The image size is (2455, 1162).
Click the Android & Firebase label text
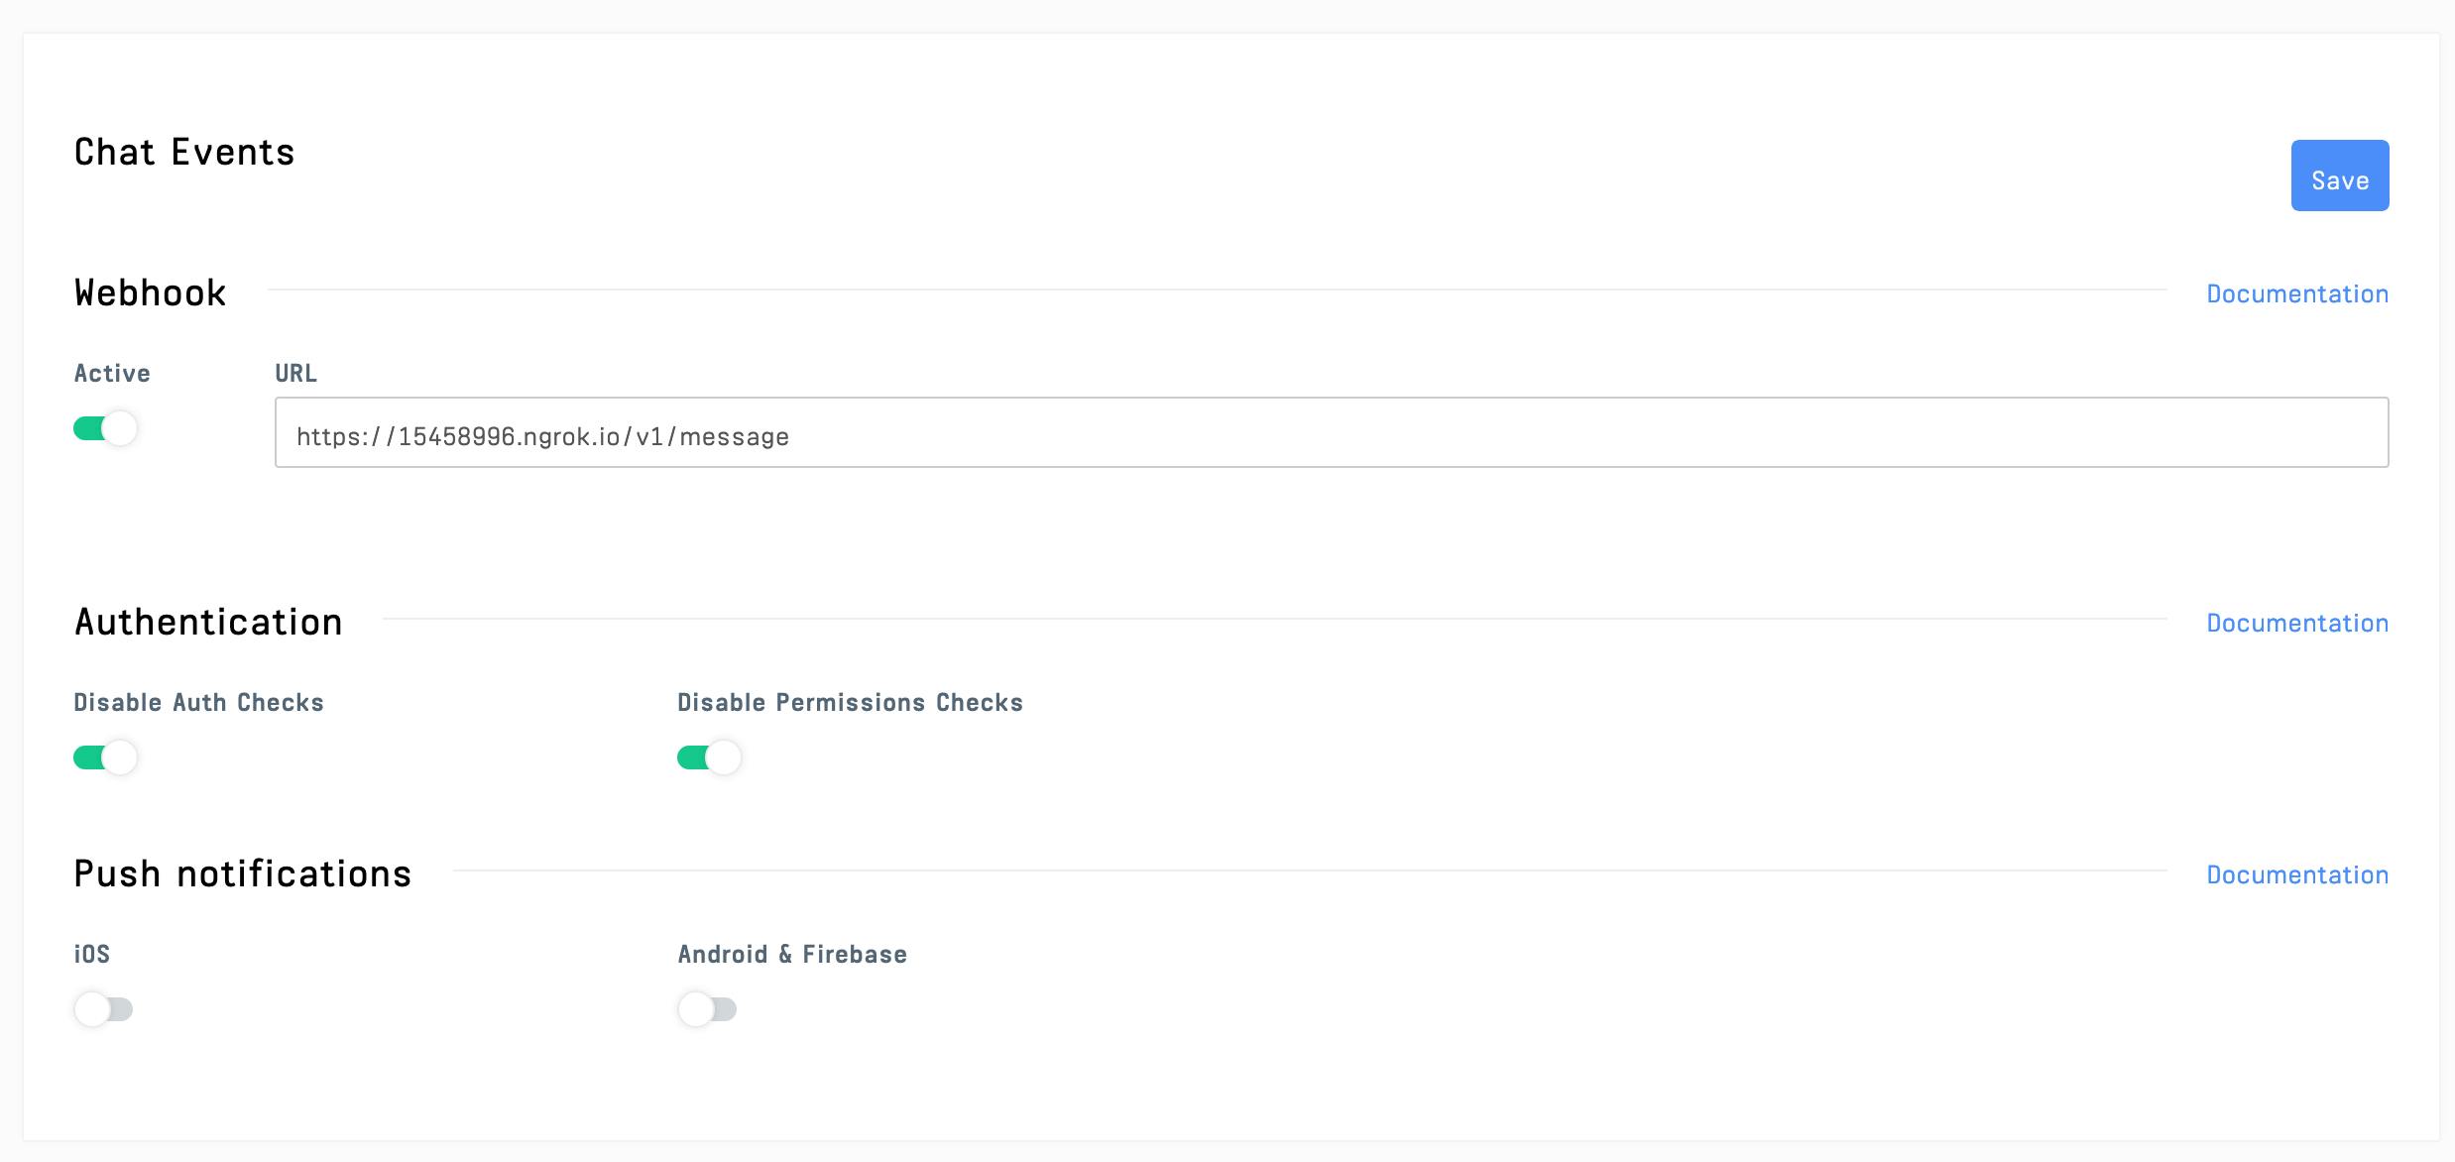[x=792, y=955]
